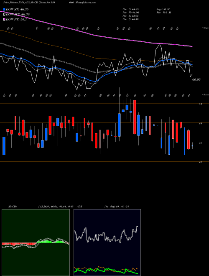The height and width of the screenshot is (276, 209).
Task: Click the ADX (14 day) values text
Action: [x=117, y=207]
